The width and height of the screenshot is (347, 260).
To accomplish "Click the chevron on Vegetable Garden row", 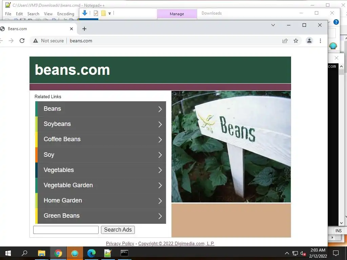I will [x=160, y=186].
